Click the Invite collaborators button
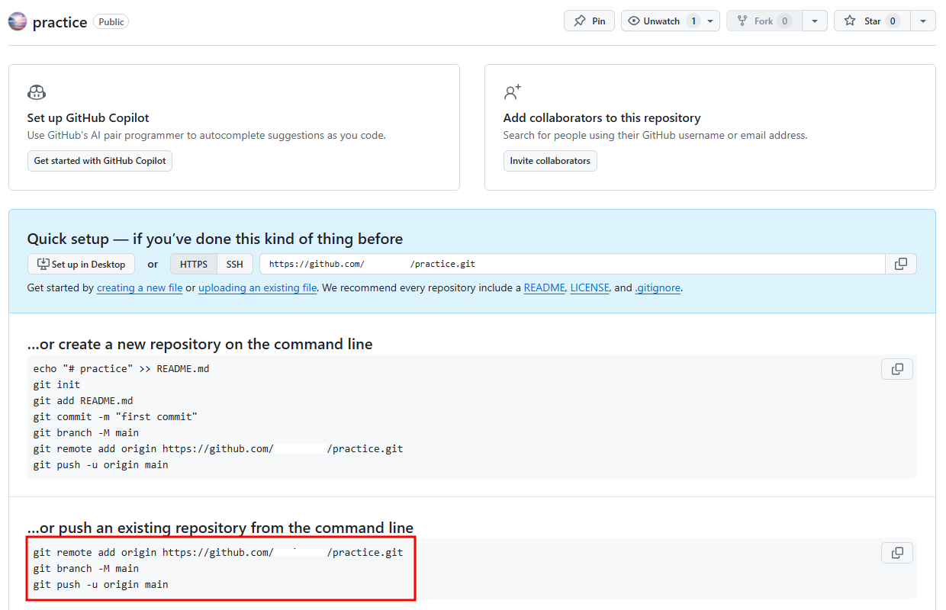This screenshot has height=610, width=946. click(550, 161)
